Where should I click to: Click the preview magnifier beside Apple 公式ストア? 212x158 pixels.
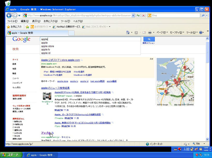[82, 60]
